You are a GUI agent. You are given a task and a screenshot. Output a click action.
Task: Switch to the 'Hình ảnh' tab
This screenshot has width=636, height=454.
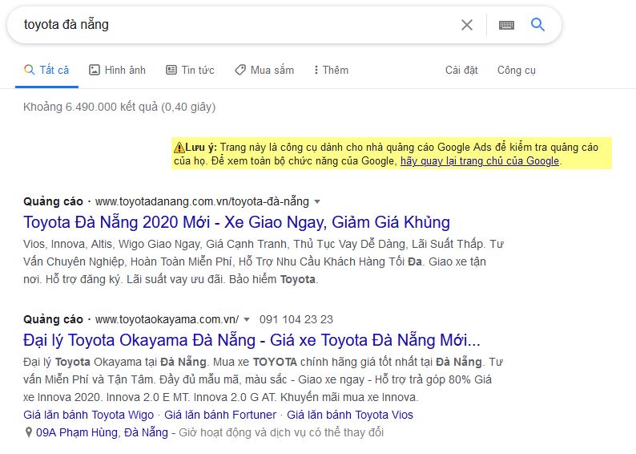click(x=117, y=71)
